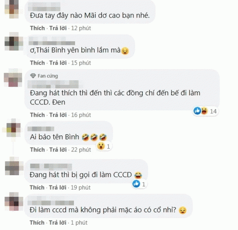Reply to the 12 phút comment
The height and width of the screenshot is (230, 238).
click(58, 28)
